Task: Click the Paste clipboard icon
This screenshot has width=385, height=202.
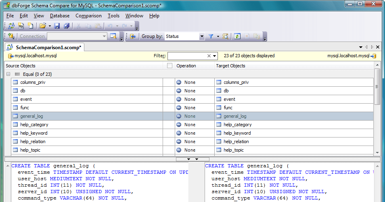Action: (x=98, y=26)
